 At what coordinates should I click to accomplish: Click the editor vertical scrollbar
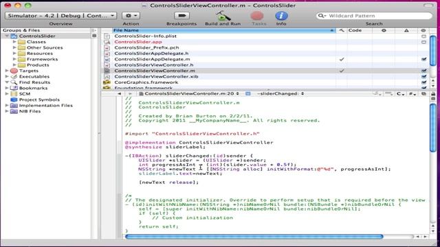click(433, 128)
